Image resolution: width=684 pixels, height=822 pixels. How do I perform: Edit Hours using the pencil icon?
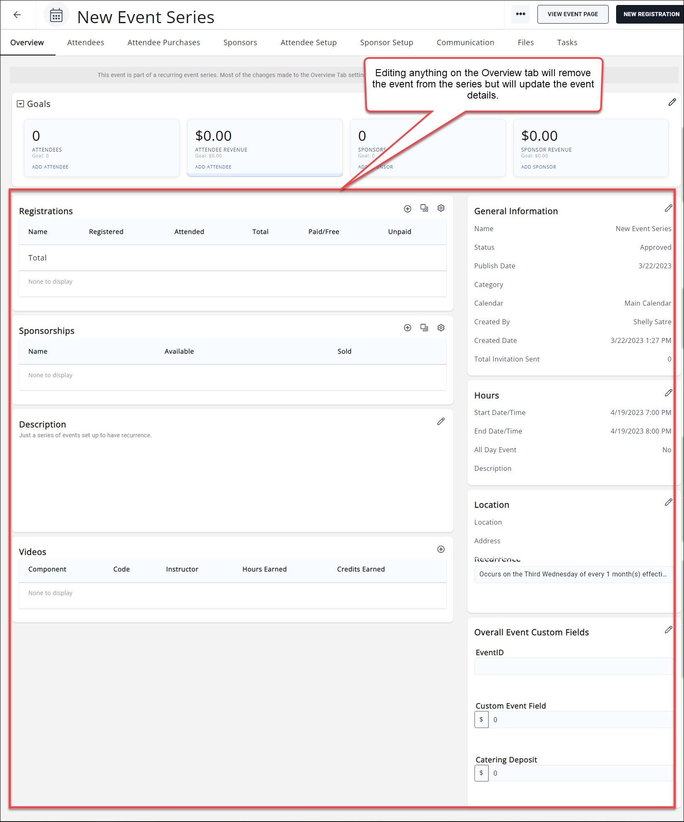pos(669,393)
